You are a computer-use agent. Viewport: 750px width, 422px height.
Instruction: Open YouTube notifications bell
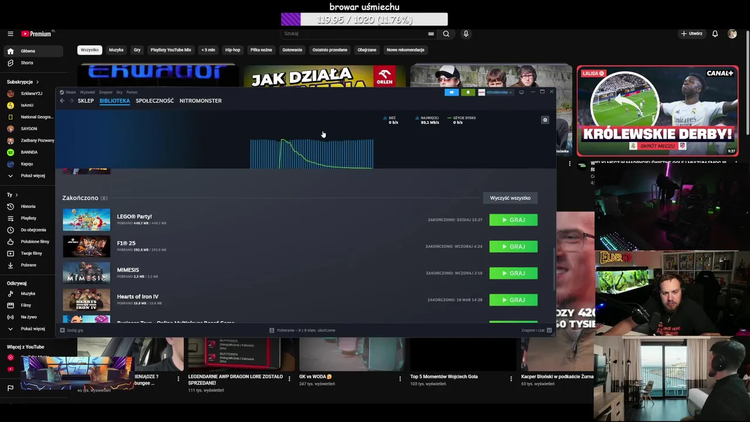coord(715,34)
